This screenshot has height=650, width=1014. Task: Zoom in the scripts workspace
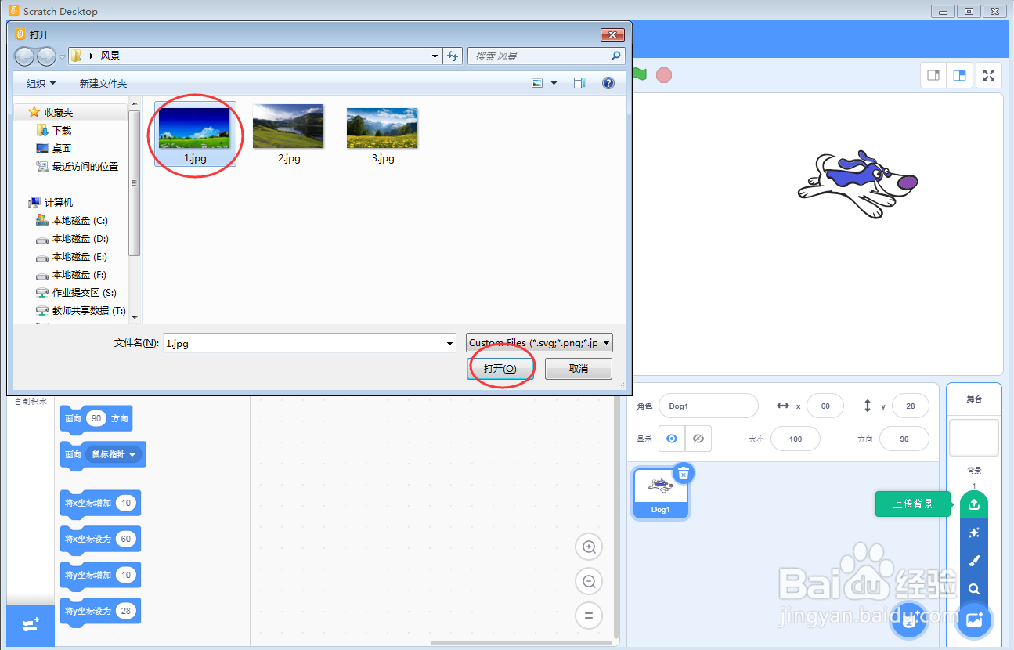click(x=589, y=547)
